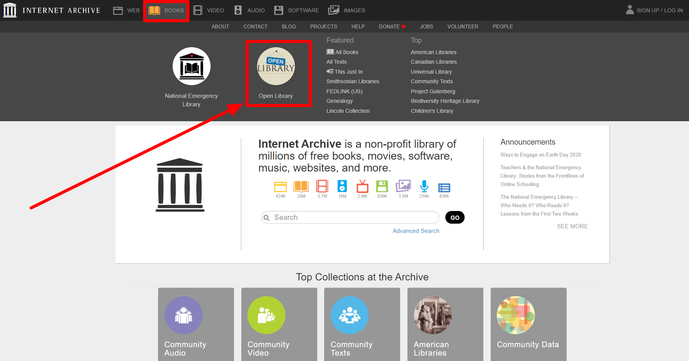Click the Donate menu item
This screenshot has height=361, width=689.
(x=392, y=26)
